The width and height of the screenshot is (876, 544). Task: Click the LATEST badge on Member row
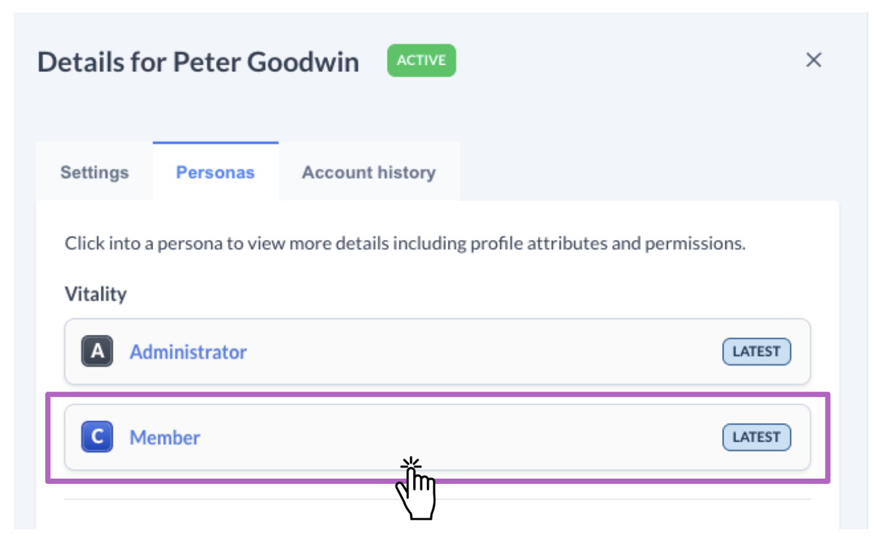tap(756, 437)
